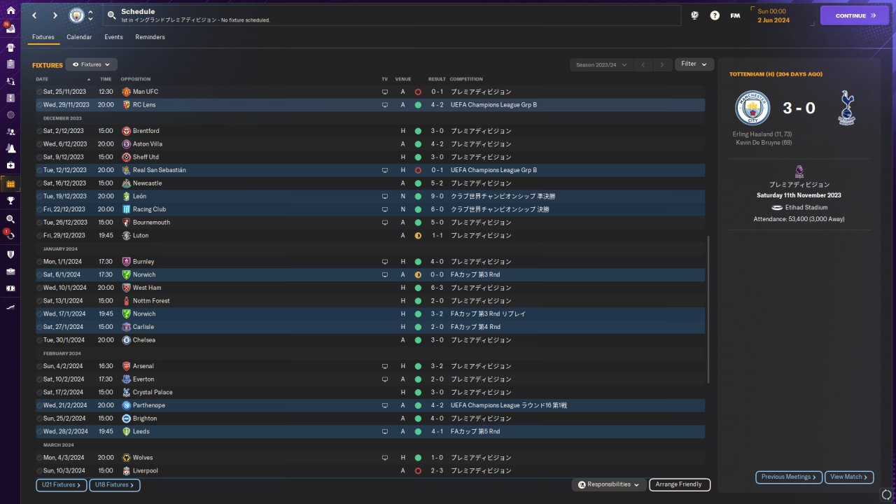Select the Liverpool fixture row
The height and width of the screenshot is (504, 896).
370,471
